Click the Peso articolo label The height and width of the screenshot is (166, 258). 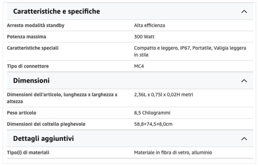(x=21, y=113)
